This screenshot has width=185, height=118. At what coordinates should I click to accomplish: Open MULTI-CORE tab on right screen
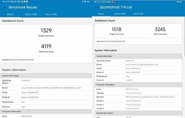pyautogui.click(x=138, y=14)
